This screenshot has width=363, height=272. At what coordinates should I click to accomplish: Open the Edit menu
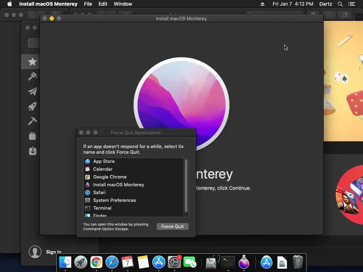coord(103,4)
